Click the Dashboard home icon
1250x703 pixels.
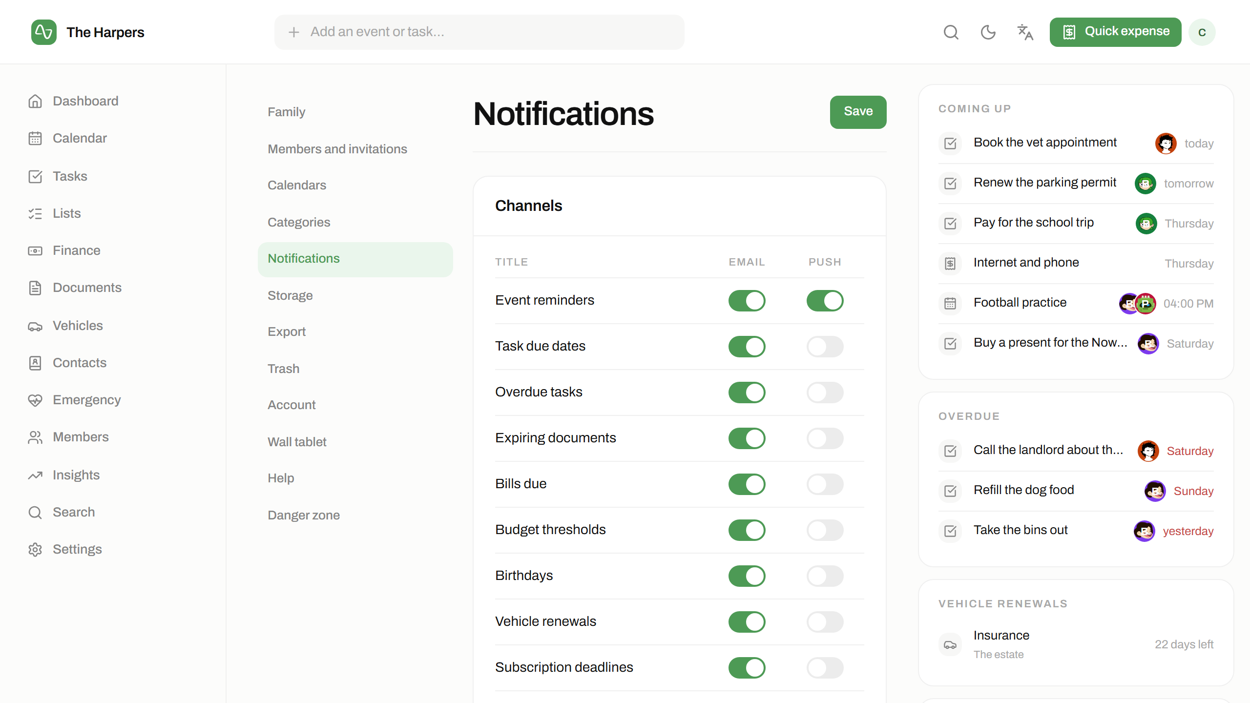coord(35,101)
